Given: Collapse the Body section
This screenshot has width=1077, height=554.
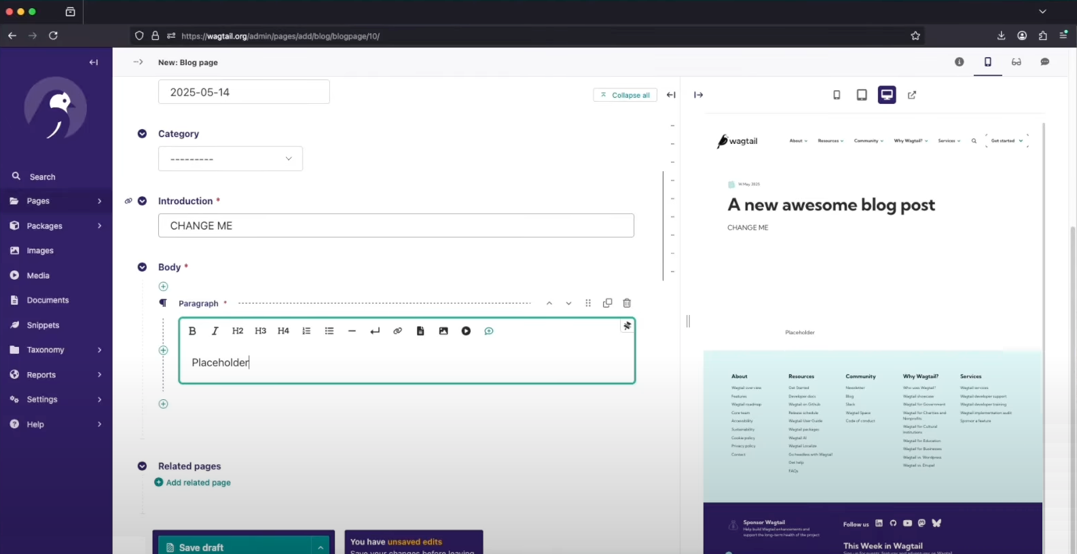Looking at the screenshot, I should point(142,267).
